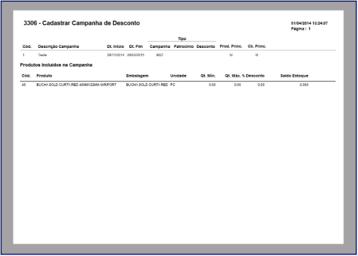Click the Saldo Estoque column header

tap(295, 76)
